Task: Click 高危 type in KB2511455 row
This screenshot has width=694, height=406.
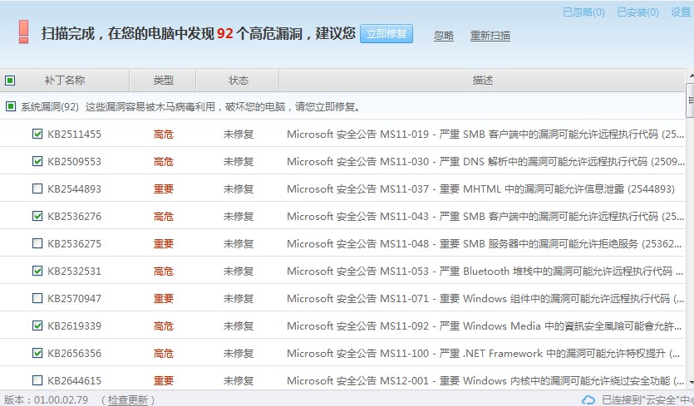Action: [x=164, y=134]
